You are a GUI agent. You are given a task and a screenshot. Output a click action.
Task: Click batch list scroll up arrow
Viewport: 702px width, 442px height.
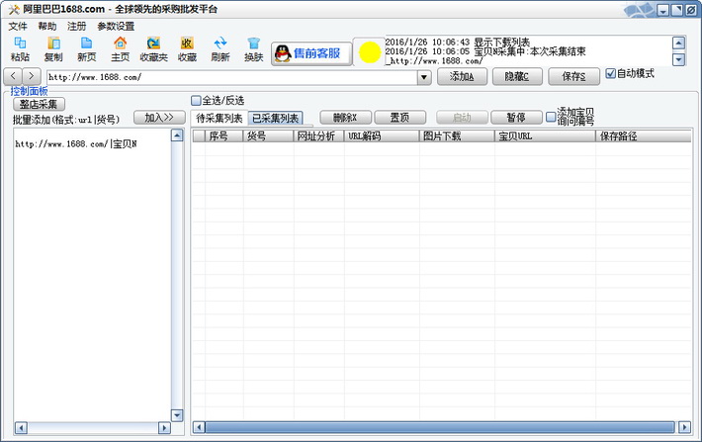pos(177,135)
